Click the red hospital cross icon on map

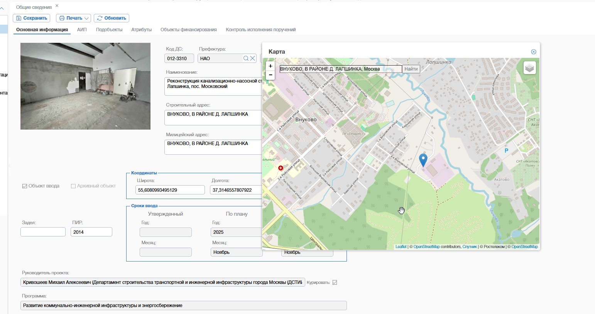(x=281, y=168)
